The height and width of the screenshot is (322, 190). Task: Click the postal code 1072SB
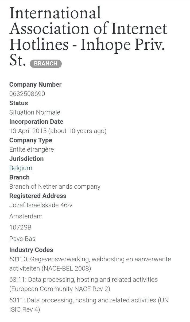(x=20, y=228)
